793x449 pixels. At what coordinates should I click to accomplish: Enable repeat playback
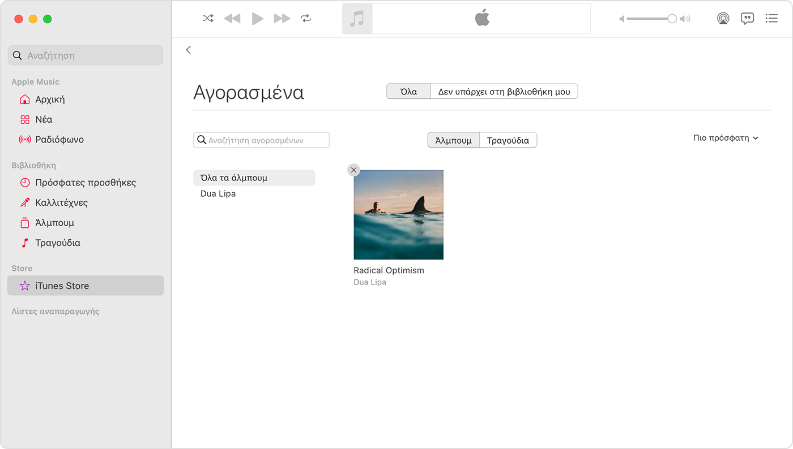pyautogui.click(x=306, y=18)
